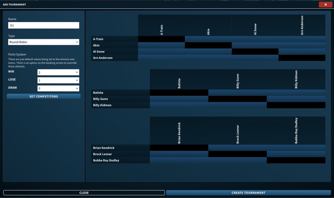Click the A-Train vs Arn Anderson match cell
Image resolution: width=334 pixels, height=198 pixels.
click(x=302, y=39)
